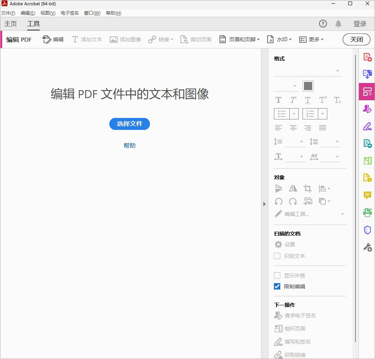Click the blue 选择文件 button

pos(130,124)
